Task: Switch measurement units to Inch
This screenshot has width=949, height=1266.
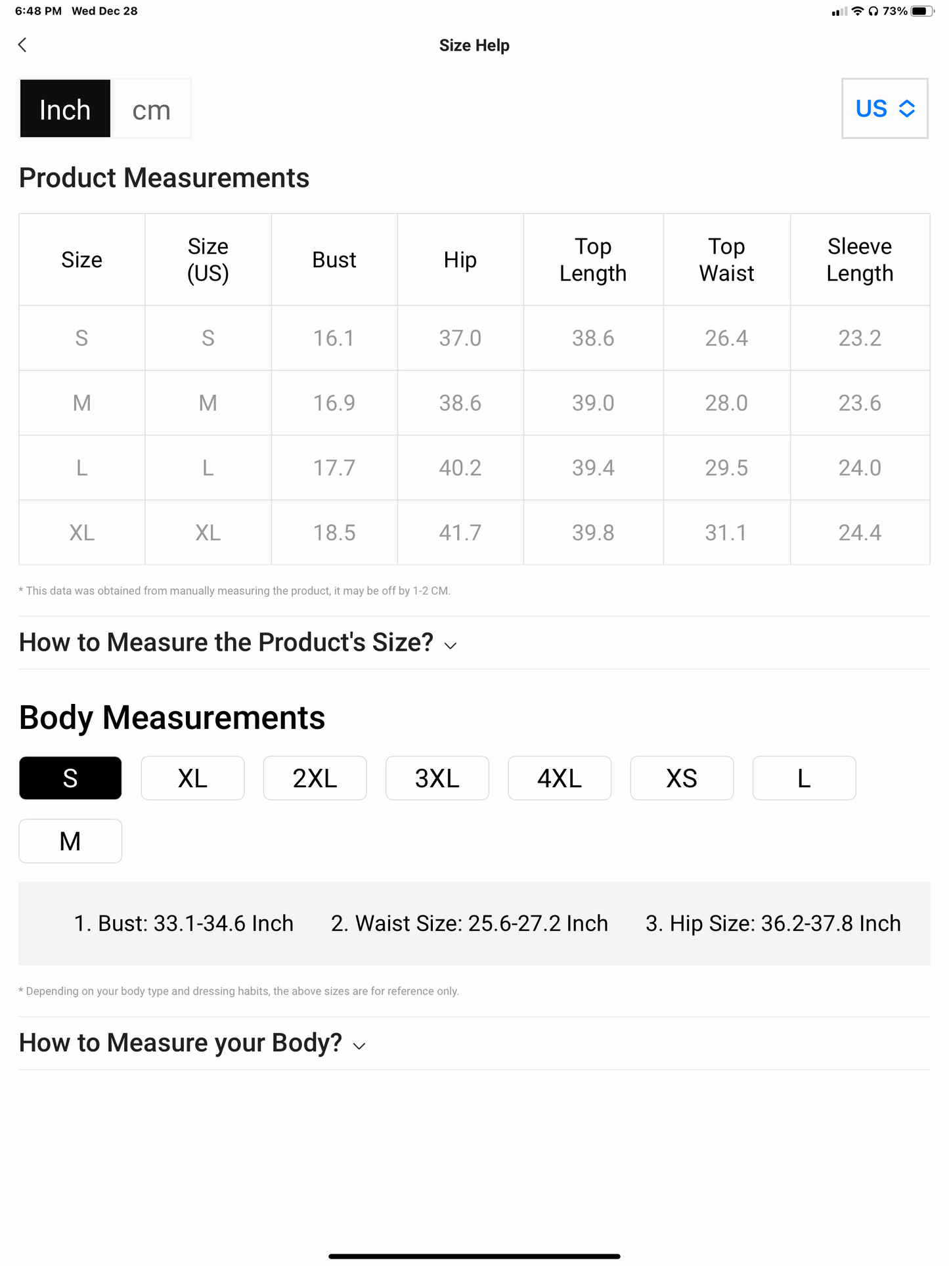Action: (x=65, y=109)
